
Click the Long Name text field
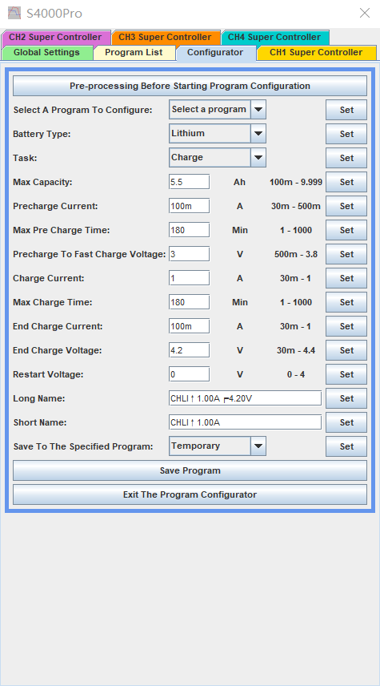(245, 398)
